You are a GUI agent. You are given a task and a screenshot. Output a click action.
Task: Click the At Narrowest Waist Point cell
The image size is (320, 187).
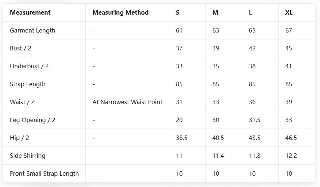pyautogui.click(x=127, y=102)
